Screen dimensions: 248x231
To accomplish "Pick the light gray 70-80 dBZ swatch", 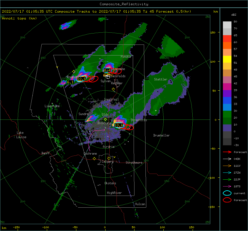I will pyautogui.click(x=227, y=25).
